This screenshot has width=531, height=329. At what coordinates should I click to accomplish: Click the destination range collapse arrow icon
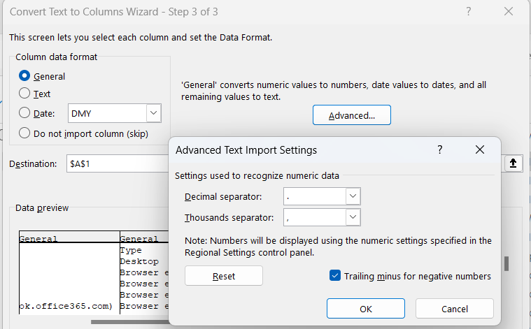click(x=513, y=163)
